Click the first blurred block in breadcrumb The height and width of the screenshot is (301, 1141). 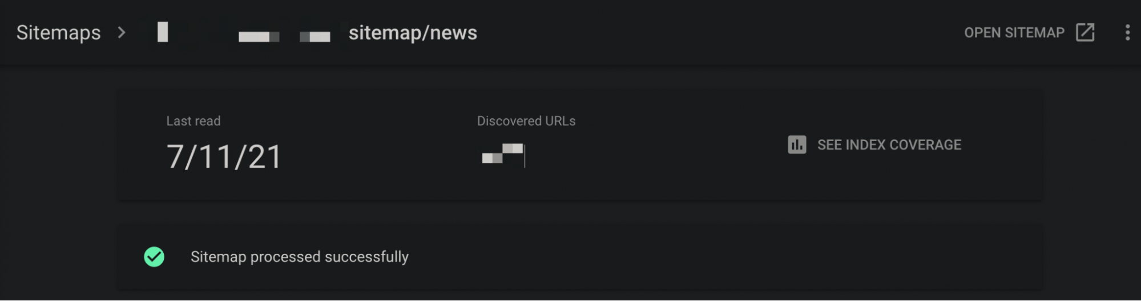click(163, 32)
